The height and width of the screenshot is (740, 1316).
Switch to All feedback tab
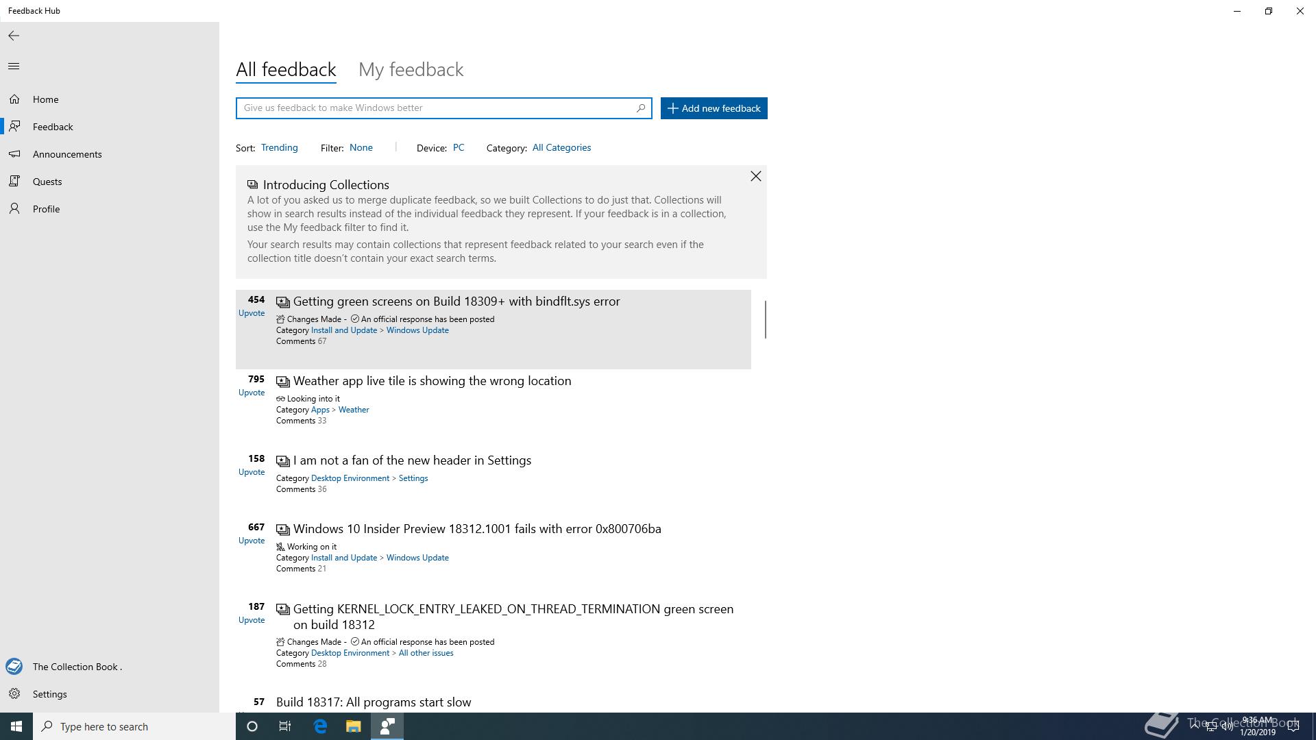pos(286,70)
